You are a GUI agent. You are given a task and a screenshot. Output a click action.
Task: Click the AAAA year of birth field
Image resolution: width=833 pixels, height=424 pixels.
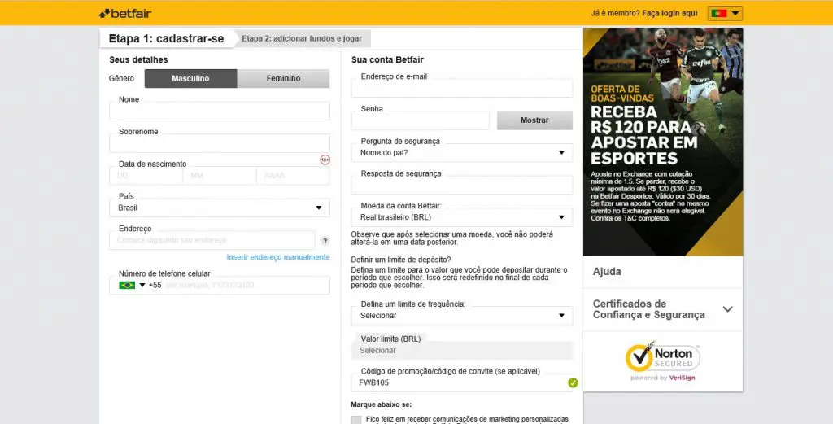[293, 175]
